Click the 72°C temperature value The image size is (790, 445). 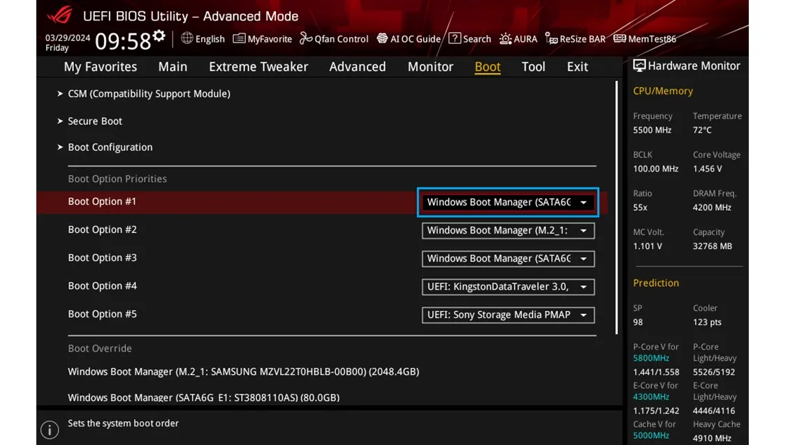(x=702, y=130)
